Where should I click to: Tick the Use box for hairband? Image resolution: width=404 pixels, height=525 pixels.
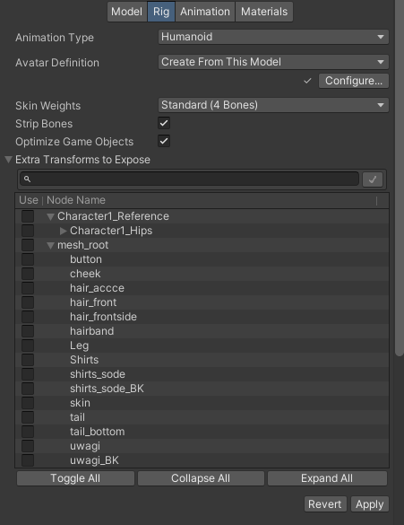[28, 331]
